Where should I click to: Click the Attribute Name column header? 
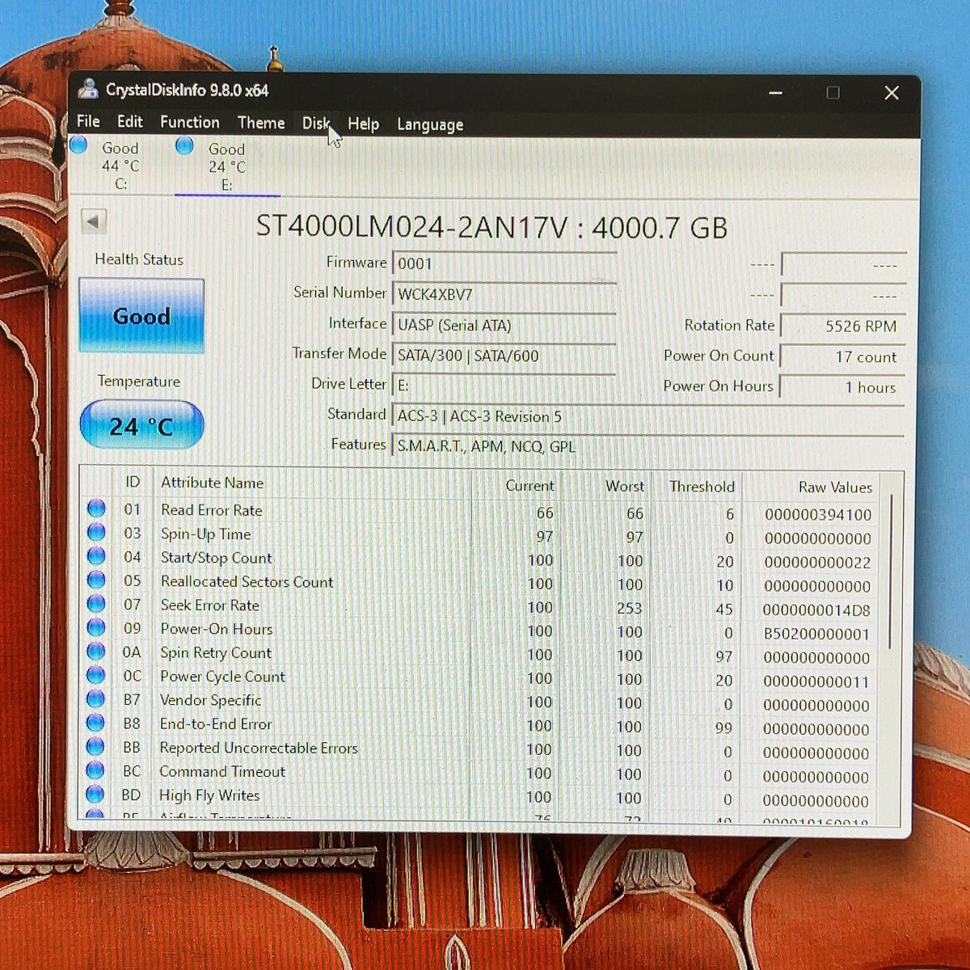click(x=212, y=483)
